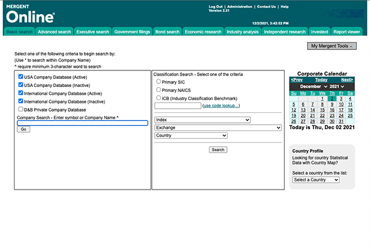370x247 pixels.
Task: Toggle International Company Database (Inactive) checkbox
Action: 21,101
